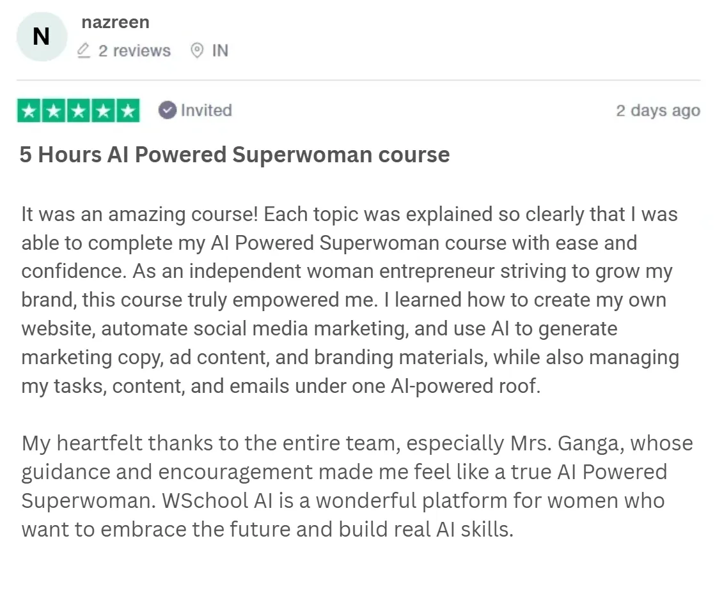Viewport: 715px width, 589px height.
Task: Click the "Invited" label text
Action: coord(206,111)
